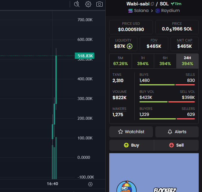Select the 1H timeframe tab
Screen dimensions: 202x192
[143, 61]
